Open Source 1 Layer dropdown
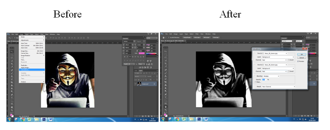The image size is (330, 130). click(278, 57)
